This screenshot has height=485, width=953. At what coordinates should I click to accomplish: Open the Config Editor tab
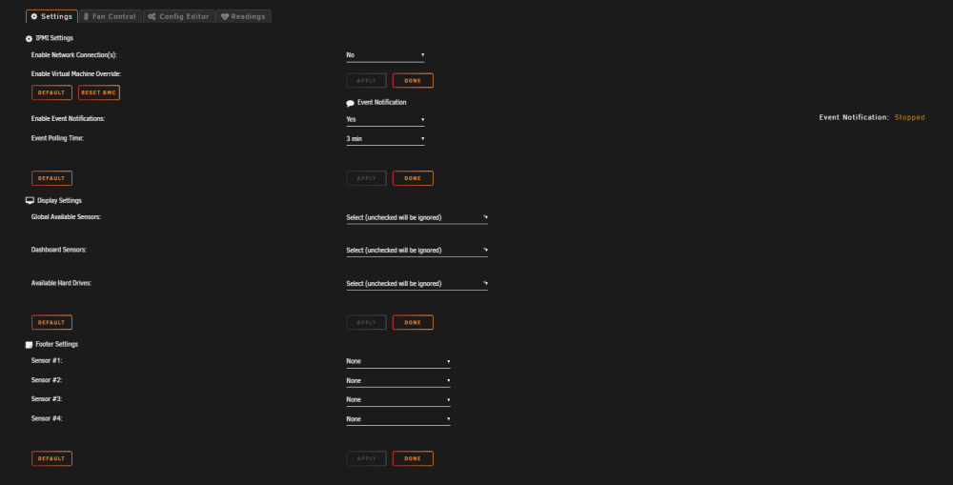(x=179, y=16)
